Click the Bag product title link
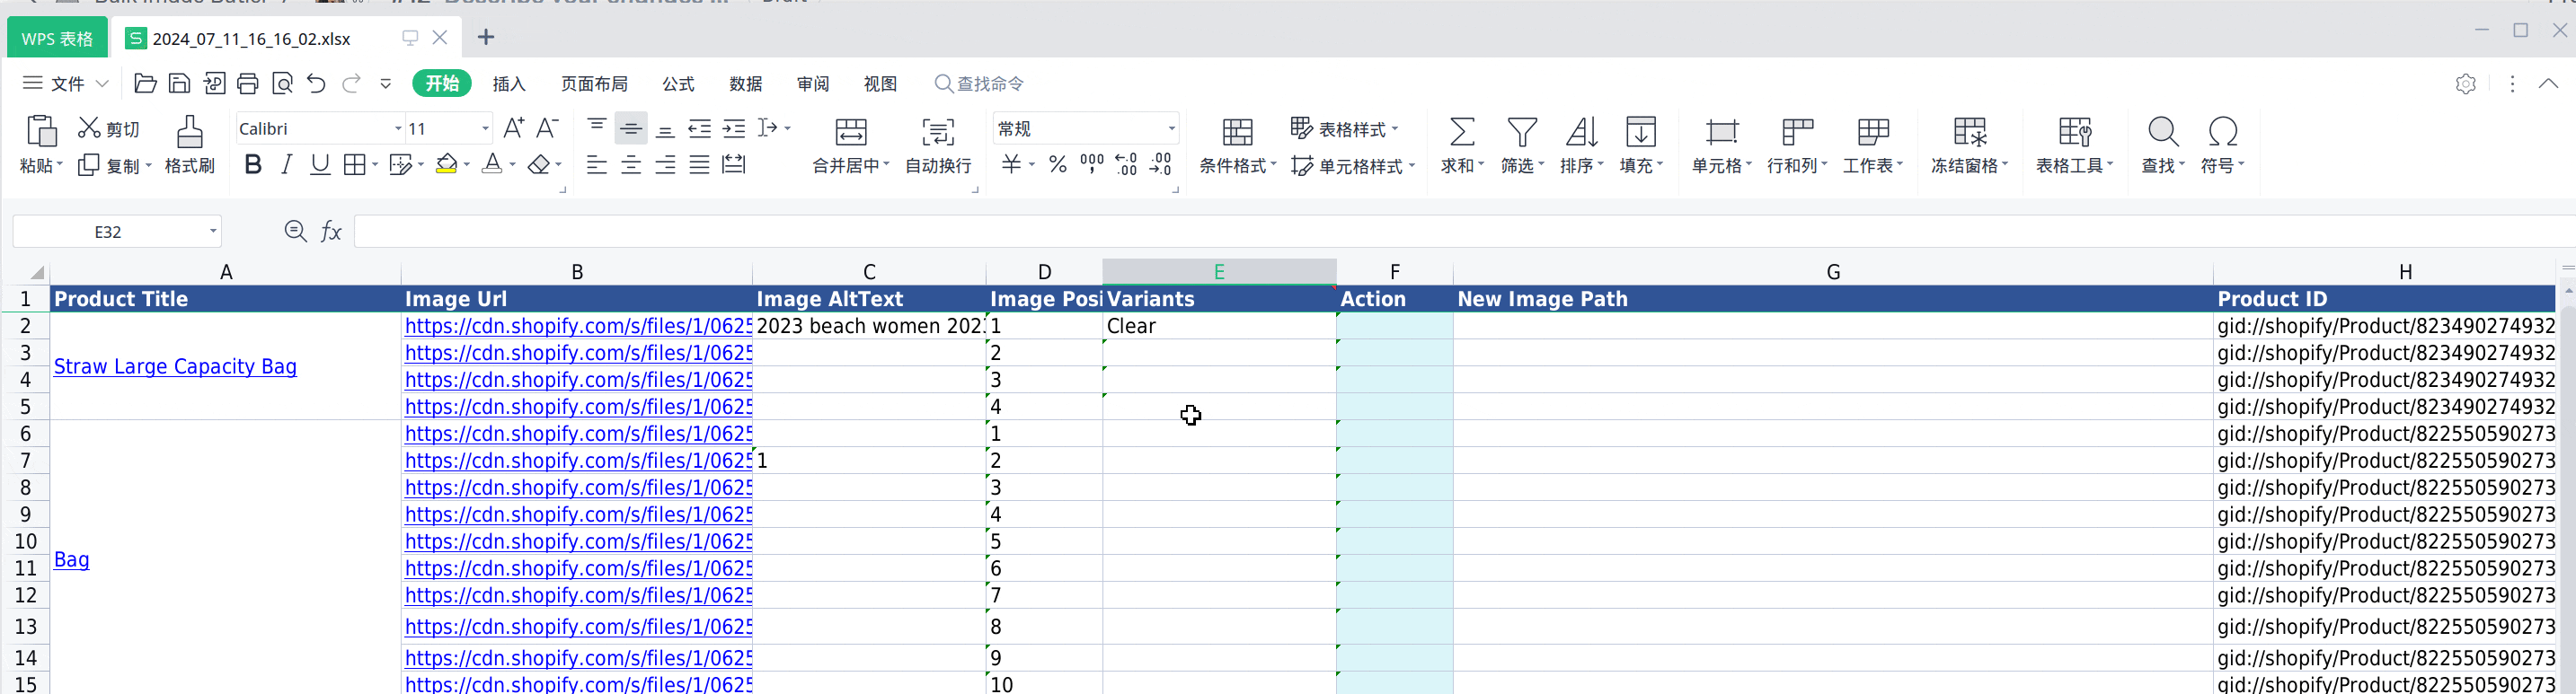Screen dimensions: 2576x694 pyautogui.click(x=71, y=559)
